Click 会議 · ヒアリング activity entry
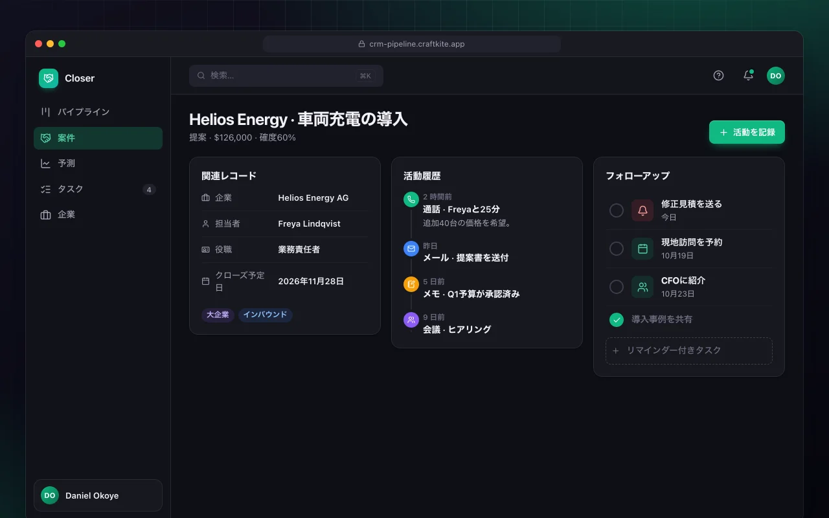The width and height of the screenshot is (829, 518). [457, 330]
